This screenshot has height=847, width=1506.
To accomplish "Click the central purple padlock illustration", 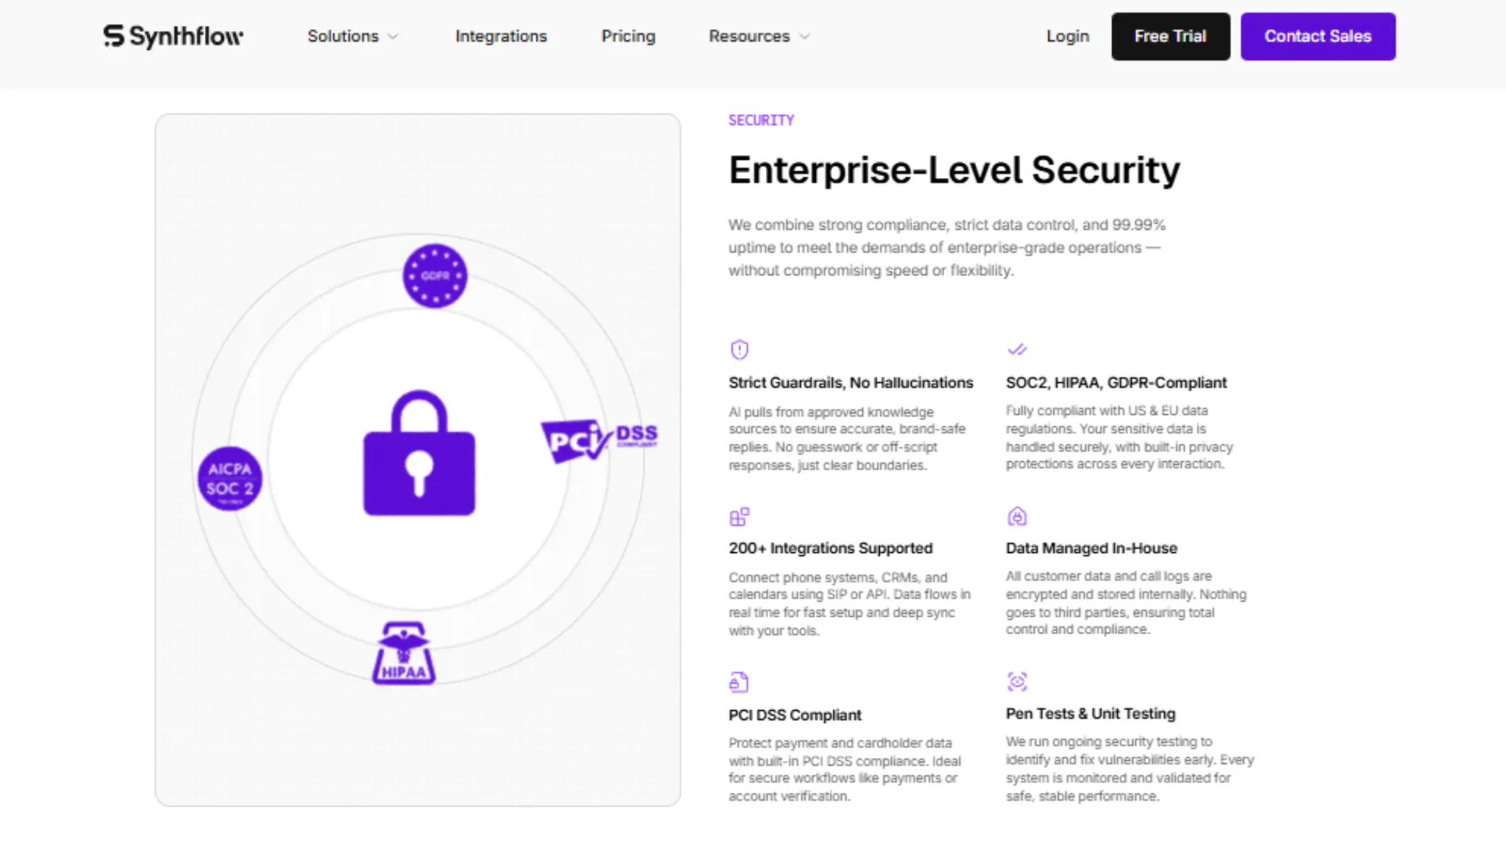I will (418, 456).
